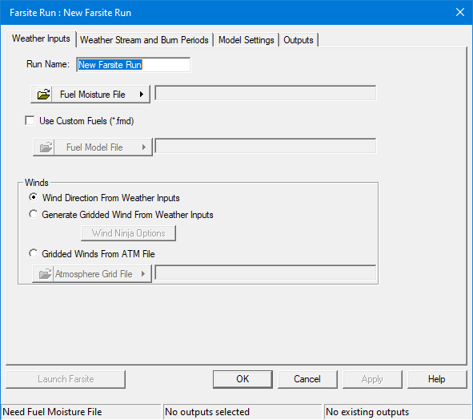Click the Fuel Model File path field

click(x=266, y=146)
